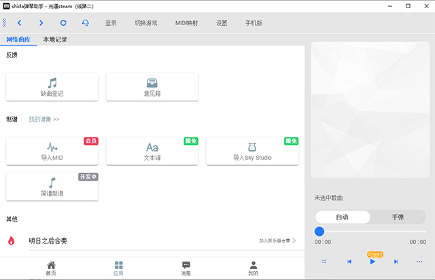Open 设置 in the toolbar

click(222, 23)
